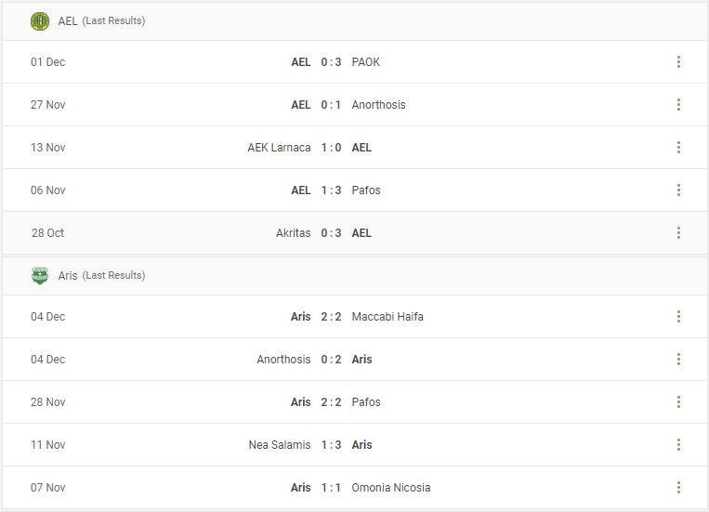Select the Akritas team name

pos(293,233)
